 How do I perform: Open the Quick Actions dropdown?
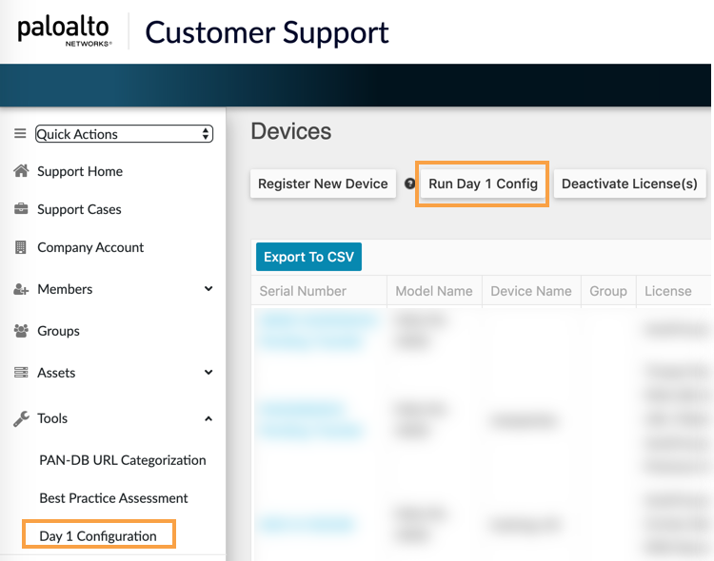[x=124, y=134]
